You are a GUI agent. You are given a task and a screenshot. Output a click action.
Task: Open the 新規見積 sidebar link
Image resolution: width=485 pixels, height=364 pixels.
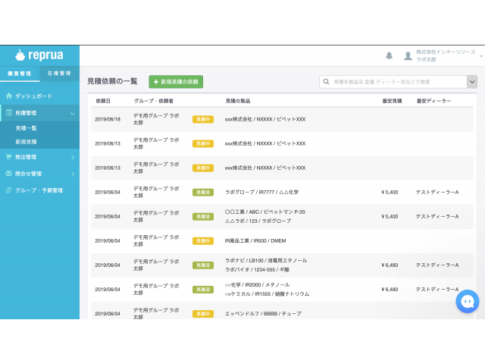coord(27,142)
